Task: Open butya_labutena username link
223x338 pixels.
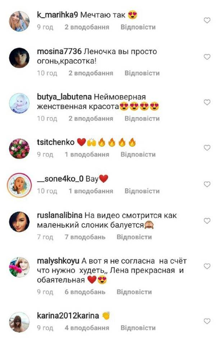Action: (x=64, y=97)
